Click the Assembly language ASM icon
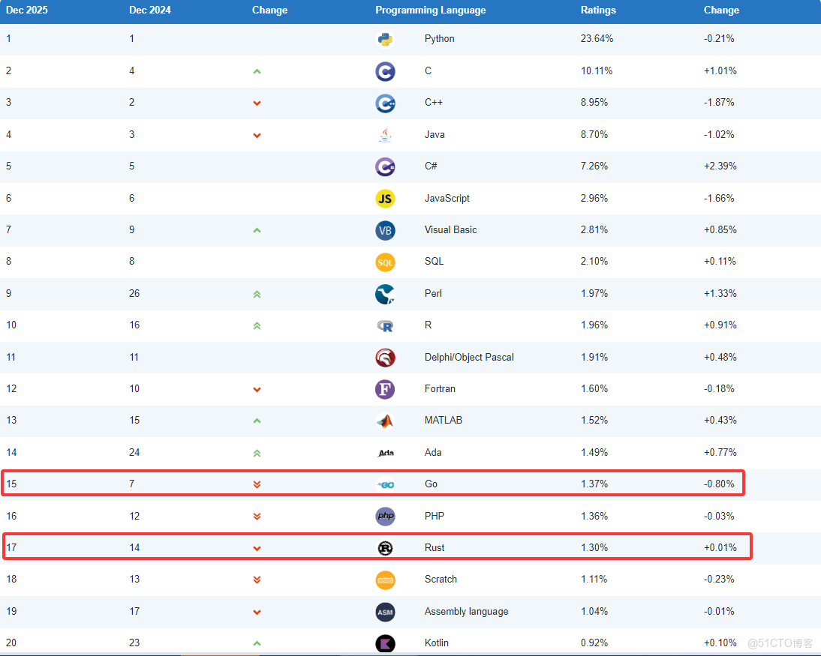 pyautogui.click(x=385, y=612)
